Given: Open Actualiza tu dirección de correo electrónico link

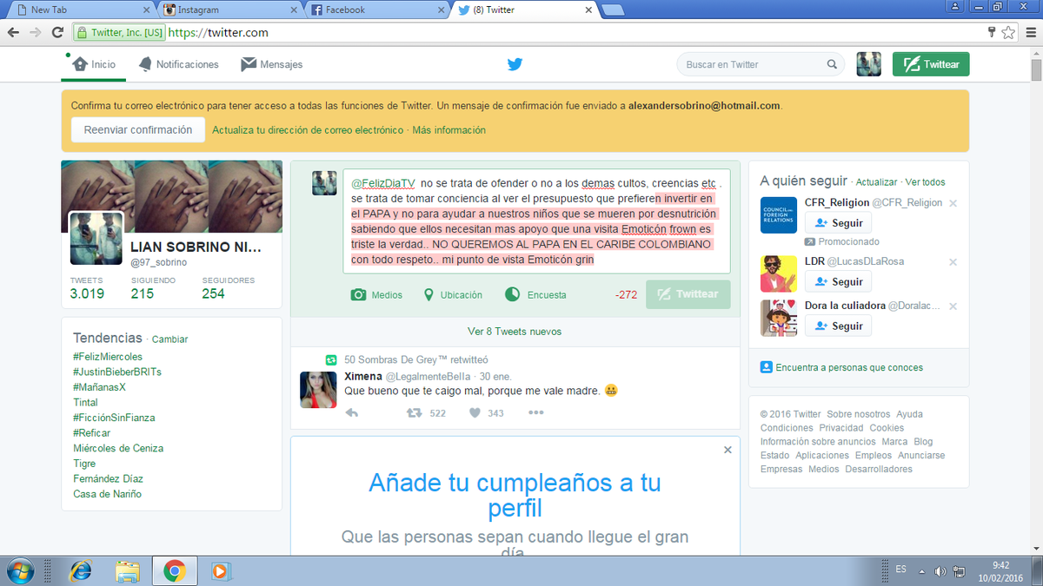Looking at the screenshot, I should point(308,130).
